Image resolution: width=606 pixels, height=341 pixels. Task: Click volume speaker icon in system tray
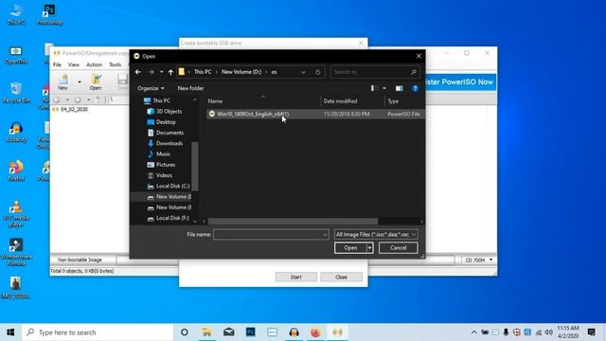click(x=549, y=332)
